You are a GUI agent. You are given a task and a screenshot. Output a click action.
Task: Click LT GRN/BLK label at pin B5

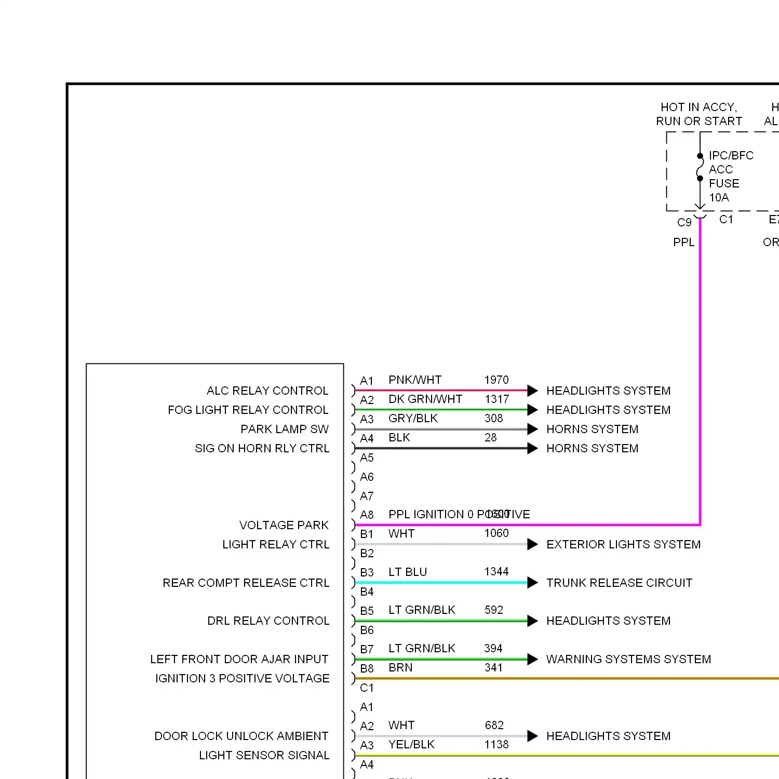(422, 610)
